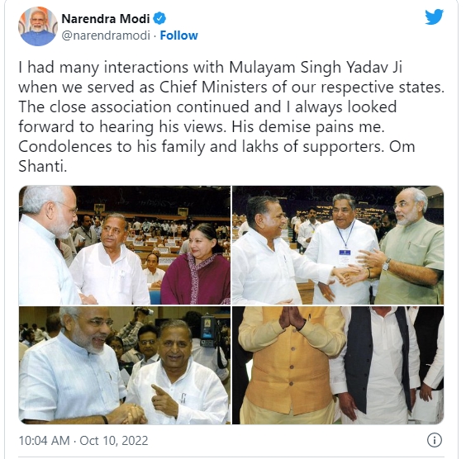
Task: Click the sentence 'His demise pains me.'
Action: pos(308,127)
